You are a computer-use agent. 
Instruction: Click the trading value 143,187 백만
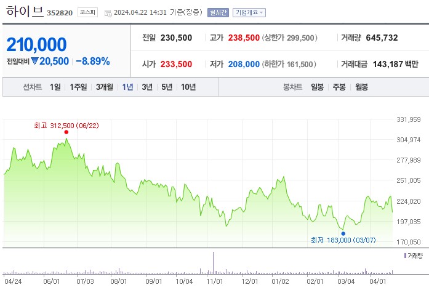(396, 64)
